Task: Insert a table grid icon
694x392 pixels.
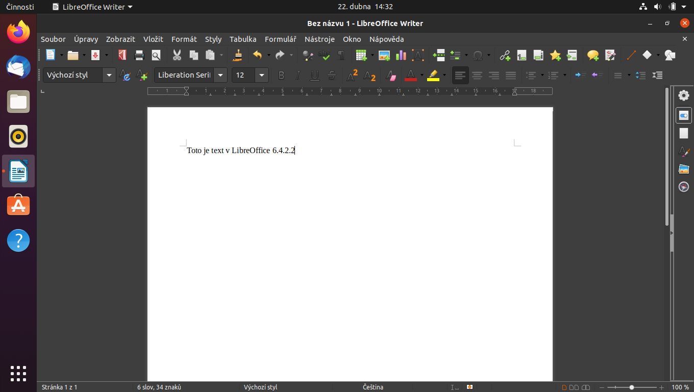Action: (361, 55)
